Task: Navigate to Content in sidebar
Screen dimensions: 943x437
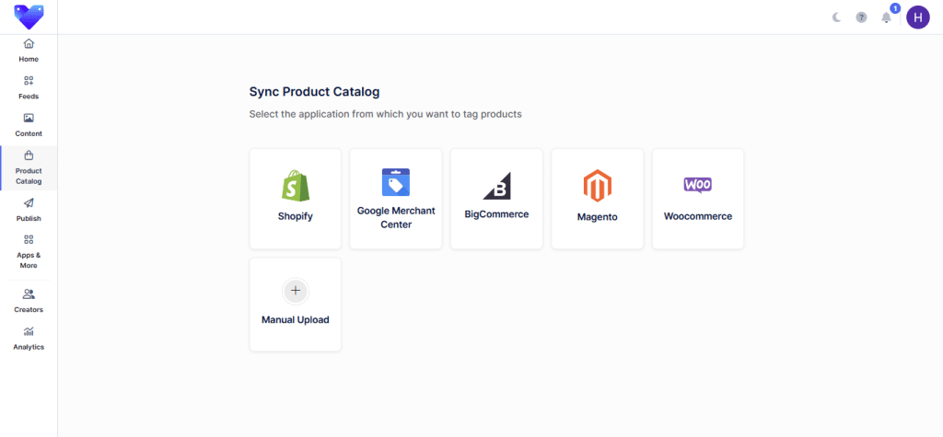Action: pos(29,125)
